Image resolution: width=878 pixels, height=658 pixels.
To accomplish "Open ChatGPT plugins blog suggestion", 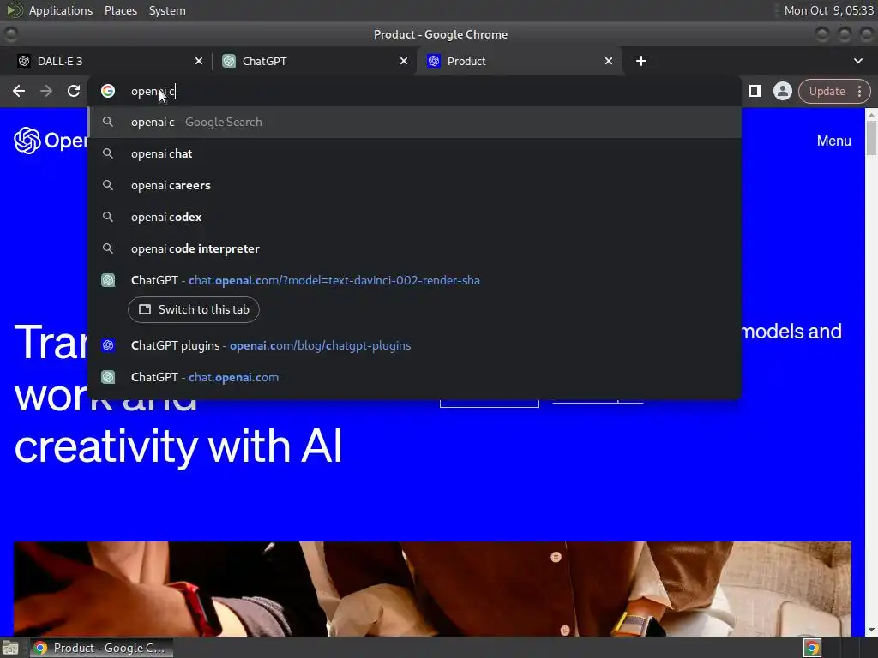I will [415, 346].
